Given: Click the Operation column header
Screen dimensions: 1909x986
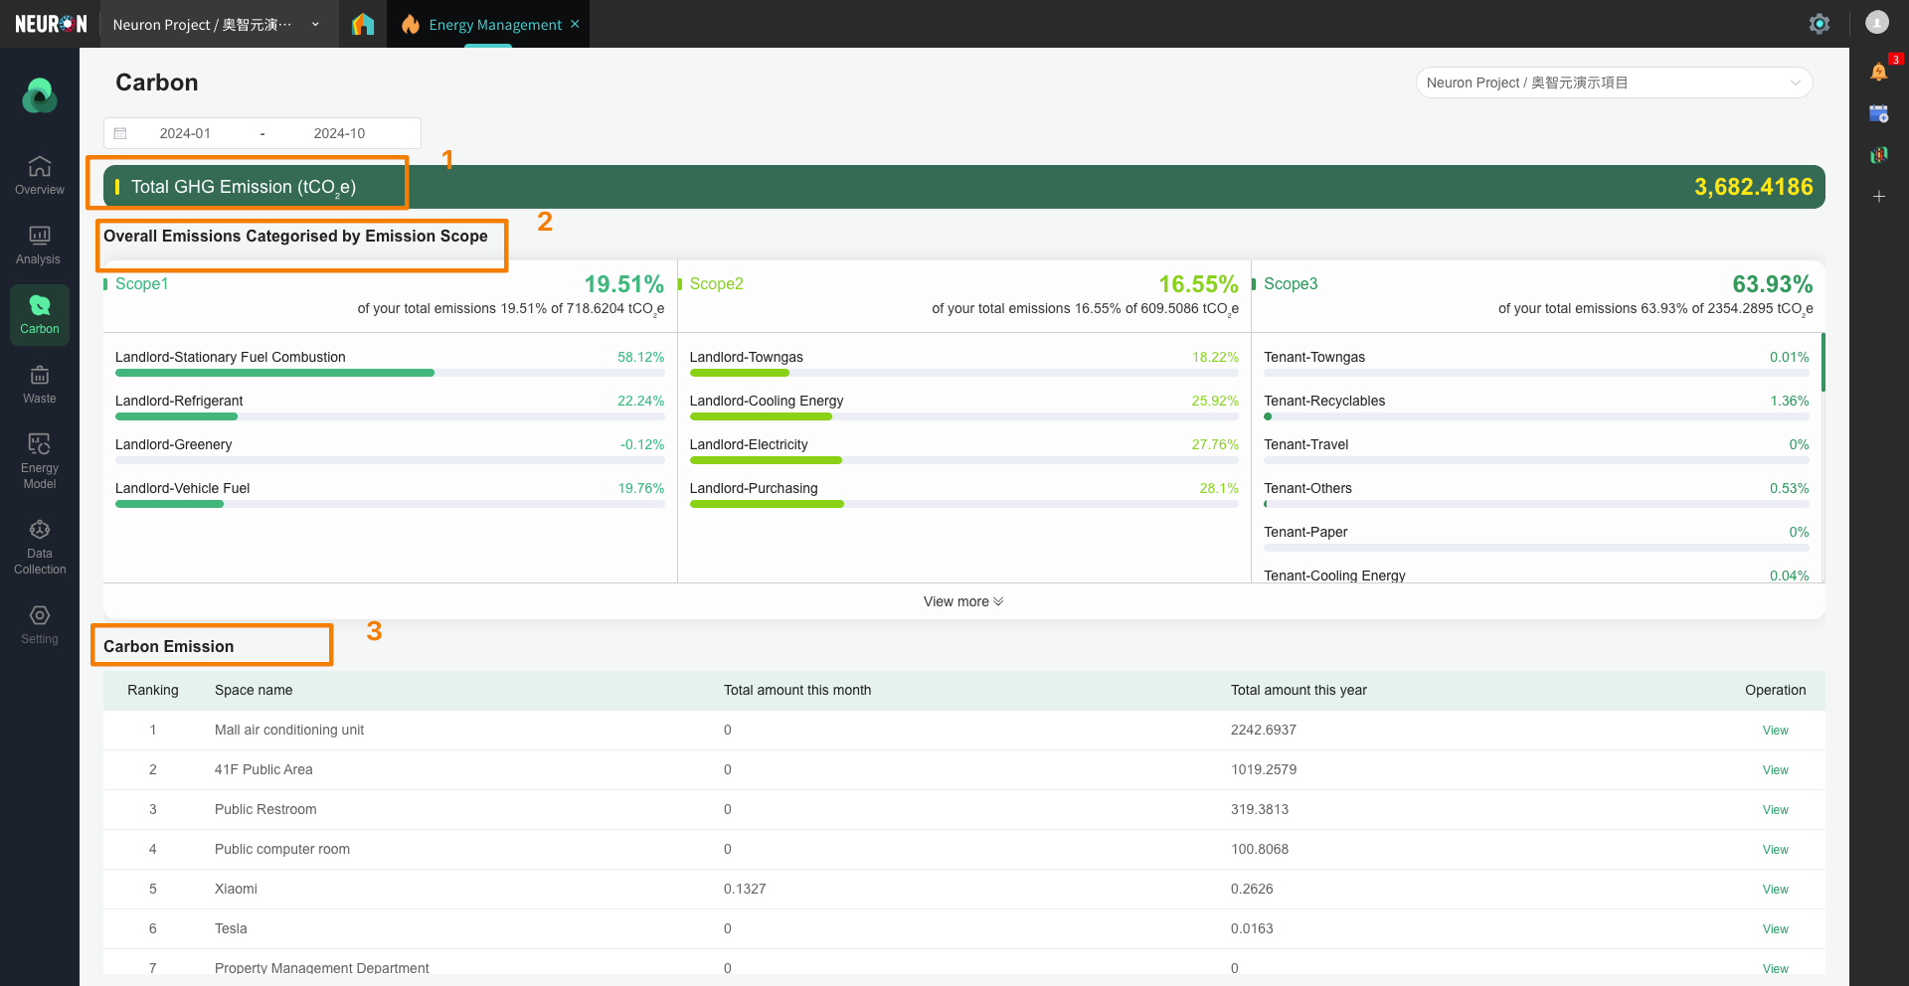Looking at the screenshot, I should coord(1775,690).
